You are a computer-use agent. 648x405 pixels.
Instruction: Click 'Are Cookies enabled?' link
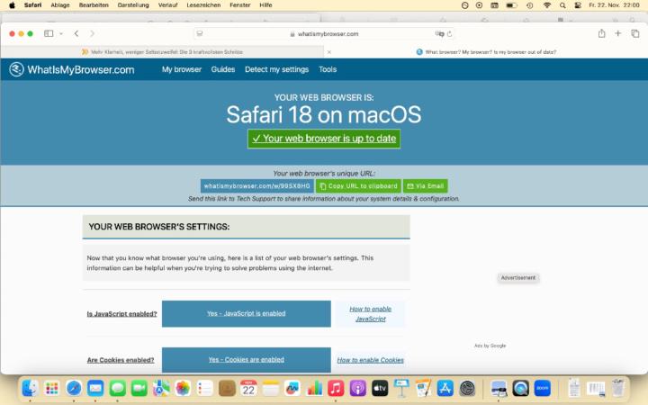pyautogui.click(x=121, y=360)
